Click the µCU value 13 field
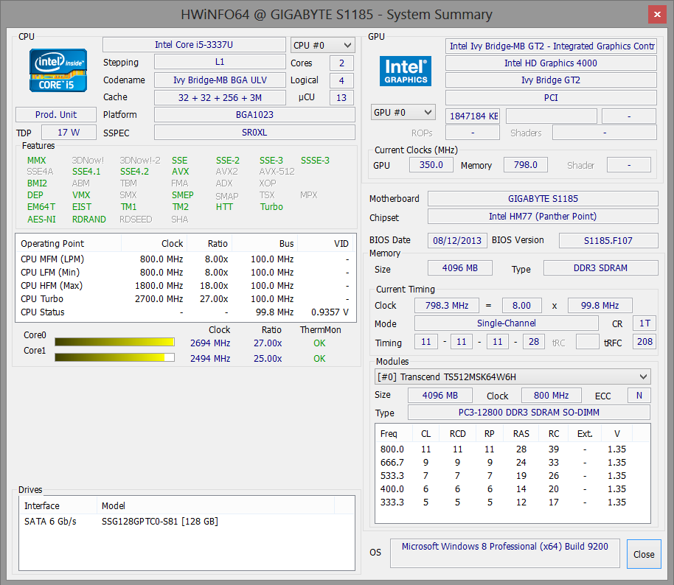The image size is (674, 585). pyautogui.click(x=341, y=97)
